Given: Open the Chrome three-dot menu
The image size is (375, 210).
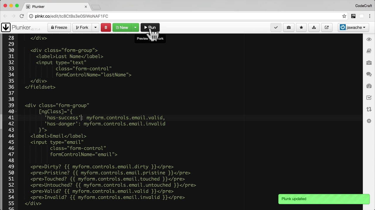Looking at the screenshot, I should click(x=370, y=16).
